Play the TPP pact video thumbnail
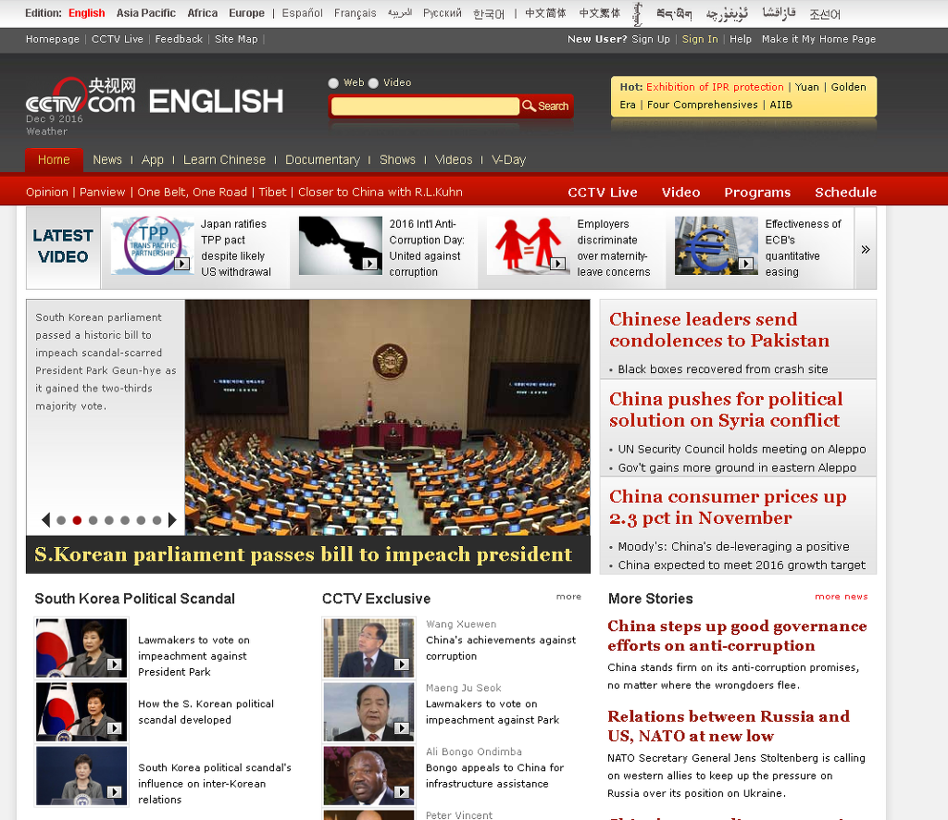The width and height of the screenshot is (948, 820). (x=153, y=246)
